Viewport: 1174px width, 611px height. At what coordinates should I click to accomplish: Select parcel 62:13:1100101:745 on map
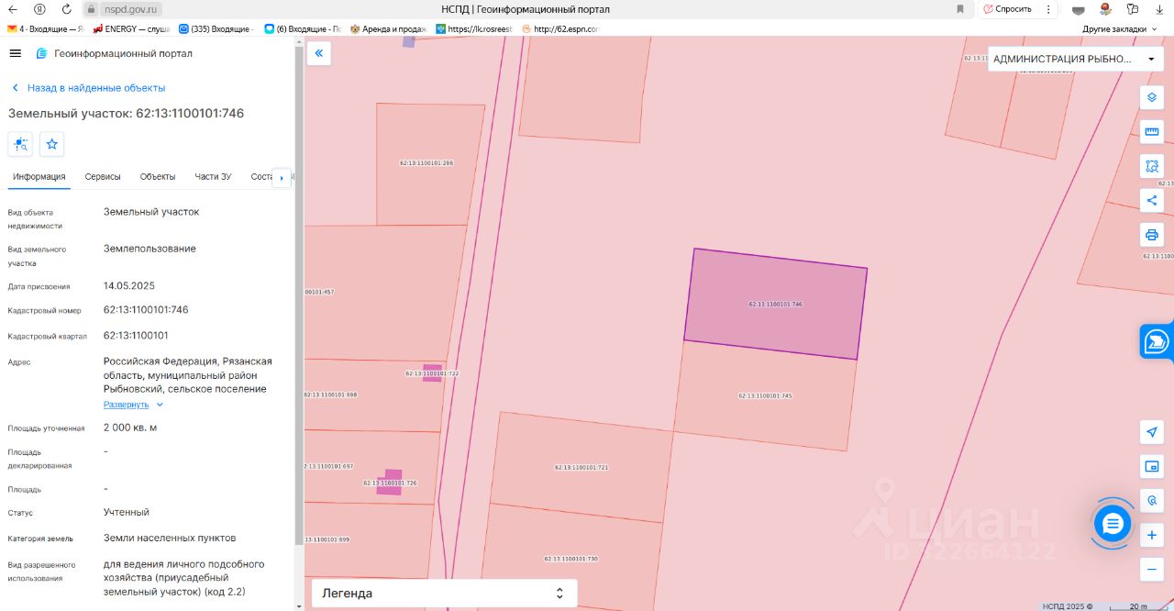[x=765, y=396]
